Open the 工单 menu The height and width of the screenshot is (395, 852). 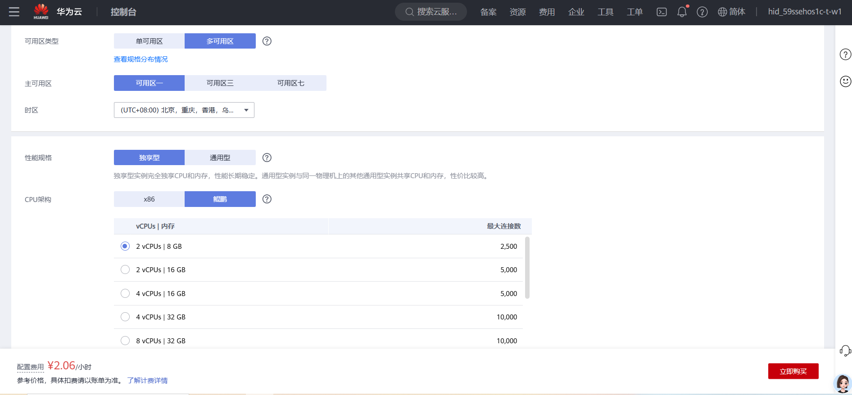coord(634,12)
